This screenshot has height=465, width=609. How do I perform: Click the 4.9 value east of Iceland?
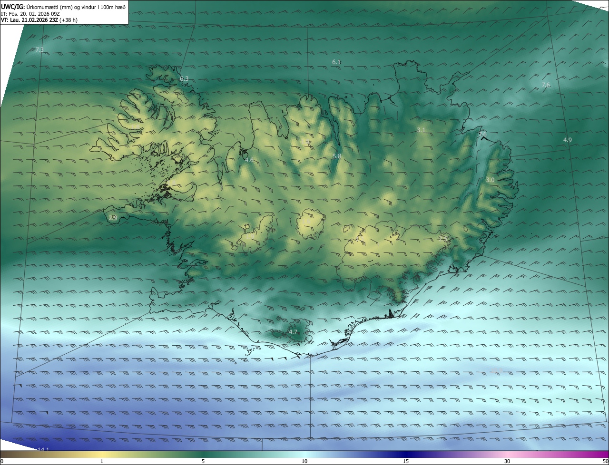(x=567, y=140)
